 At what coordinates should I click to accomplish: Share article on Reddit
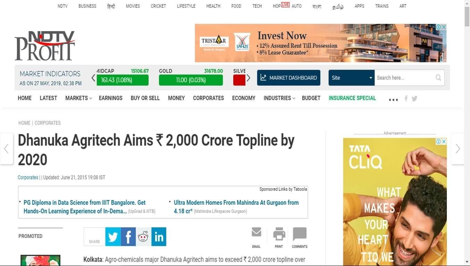coord(143,237)
